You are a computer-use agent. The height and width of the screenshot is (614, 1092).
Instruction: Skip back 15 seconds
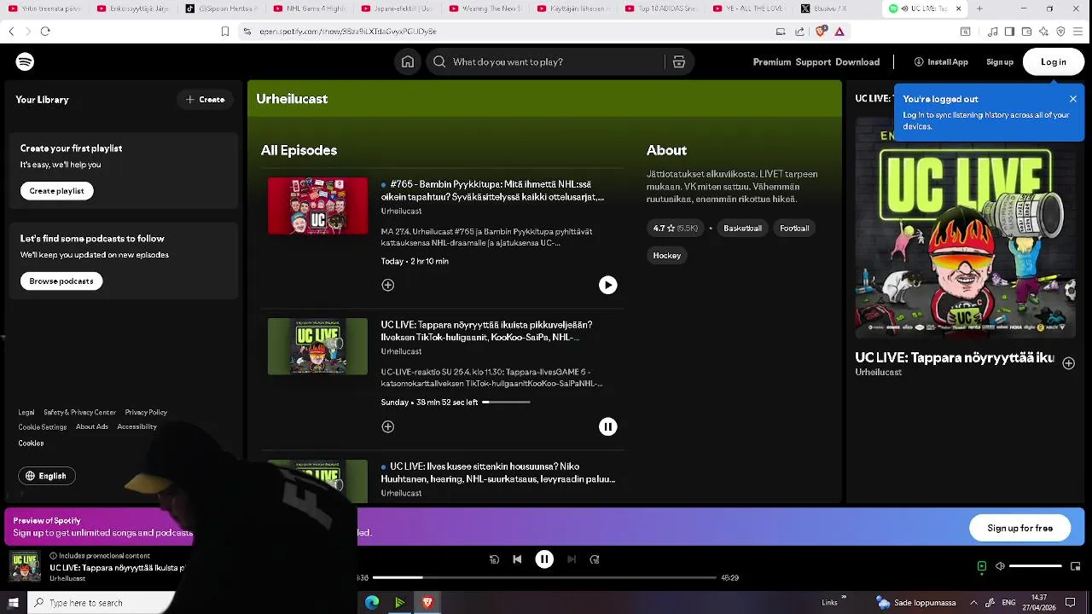click(x=494, y=559)
